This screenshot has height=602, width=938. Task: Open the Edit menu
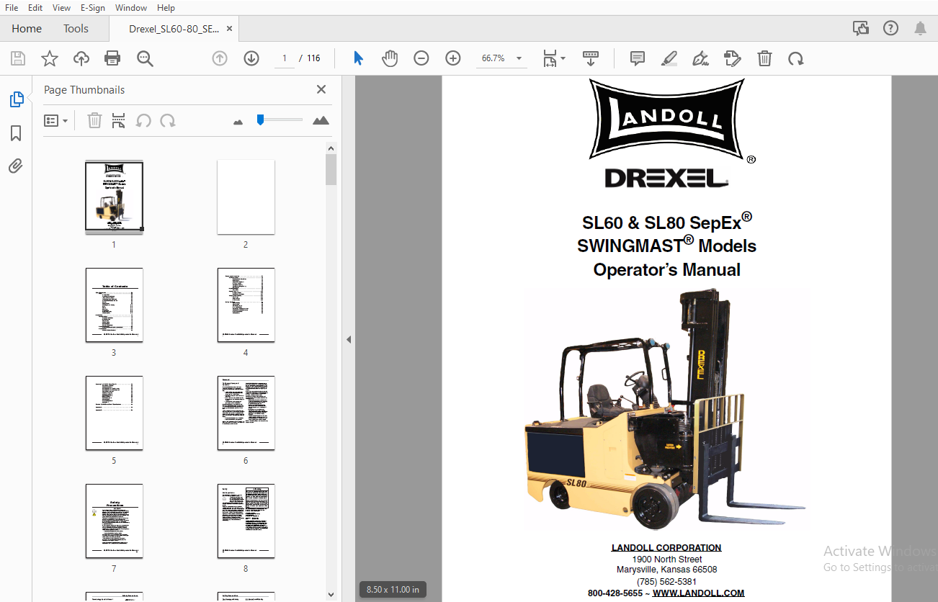[35, 7]
